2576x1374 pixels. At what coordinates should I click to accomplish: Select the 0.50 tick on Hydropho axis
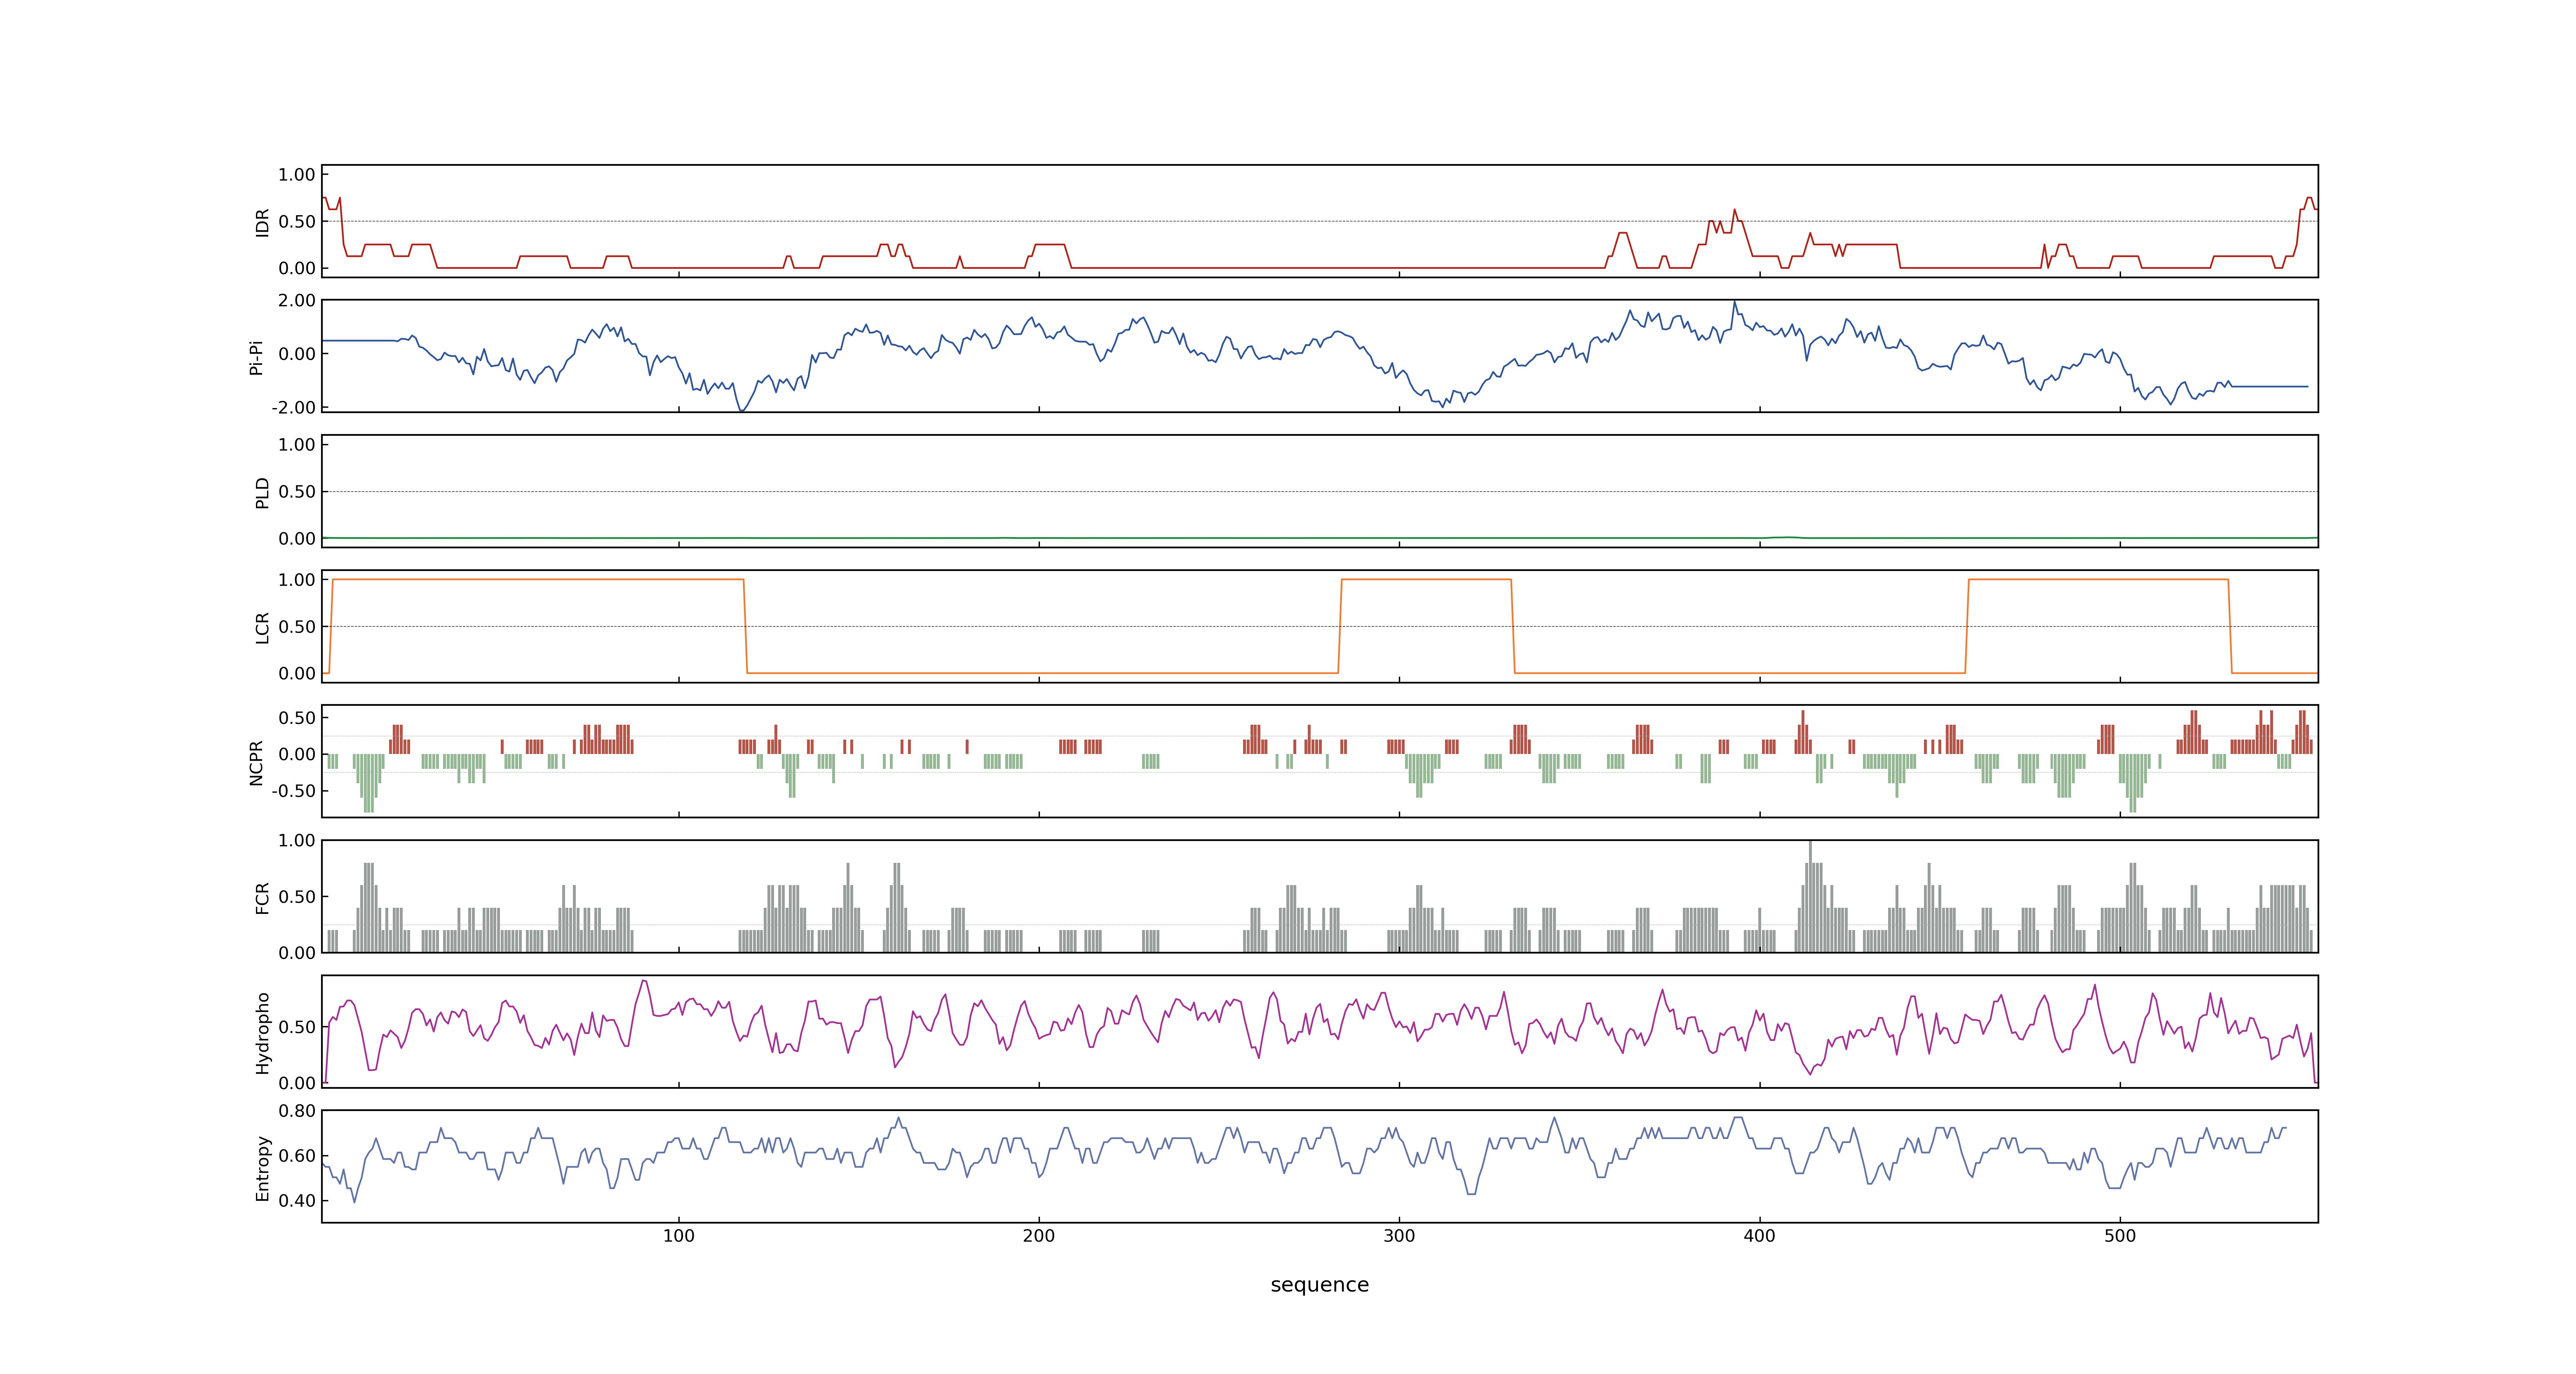(x=297, y=1027)
